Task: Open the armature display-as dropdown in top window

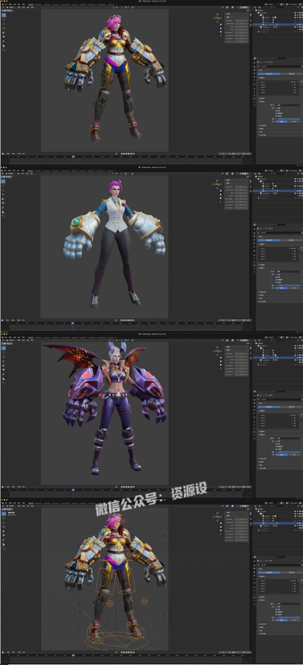Action: 288,105
